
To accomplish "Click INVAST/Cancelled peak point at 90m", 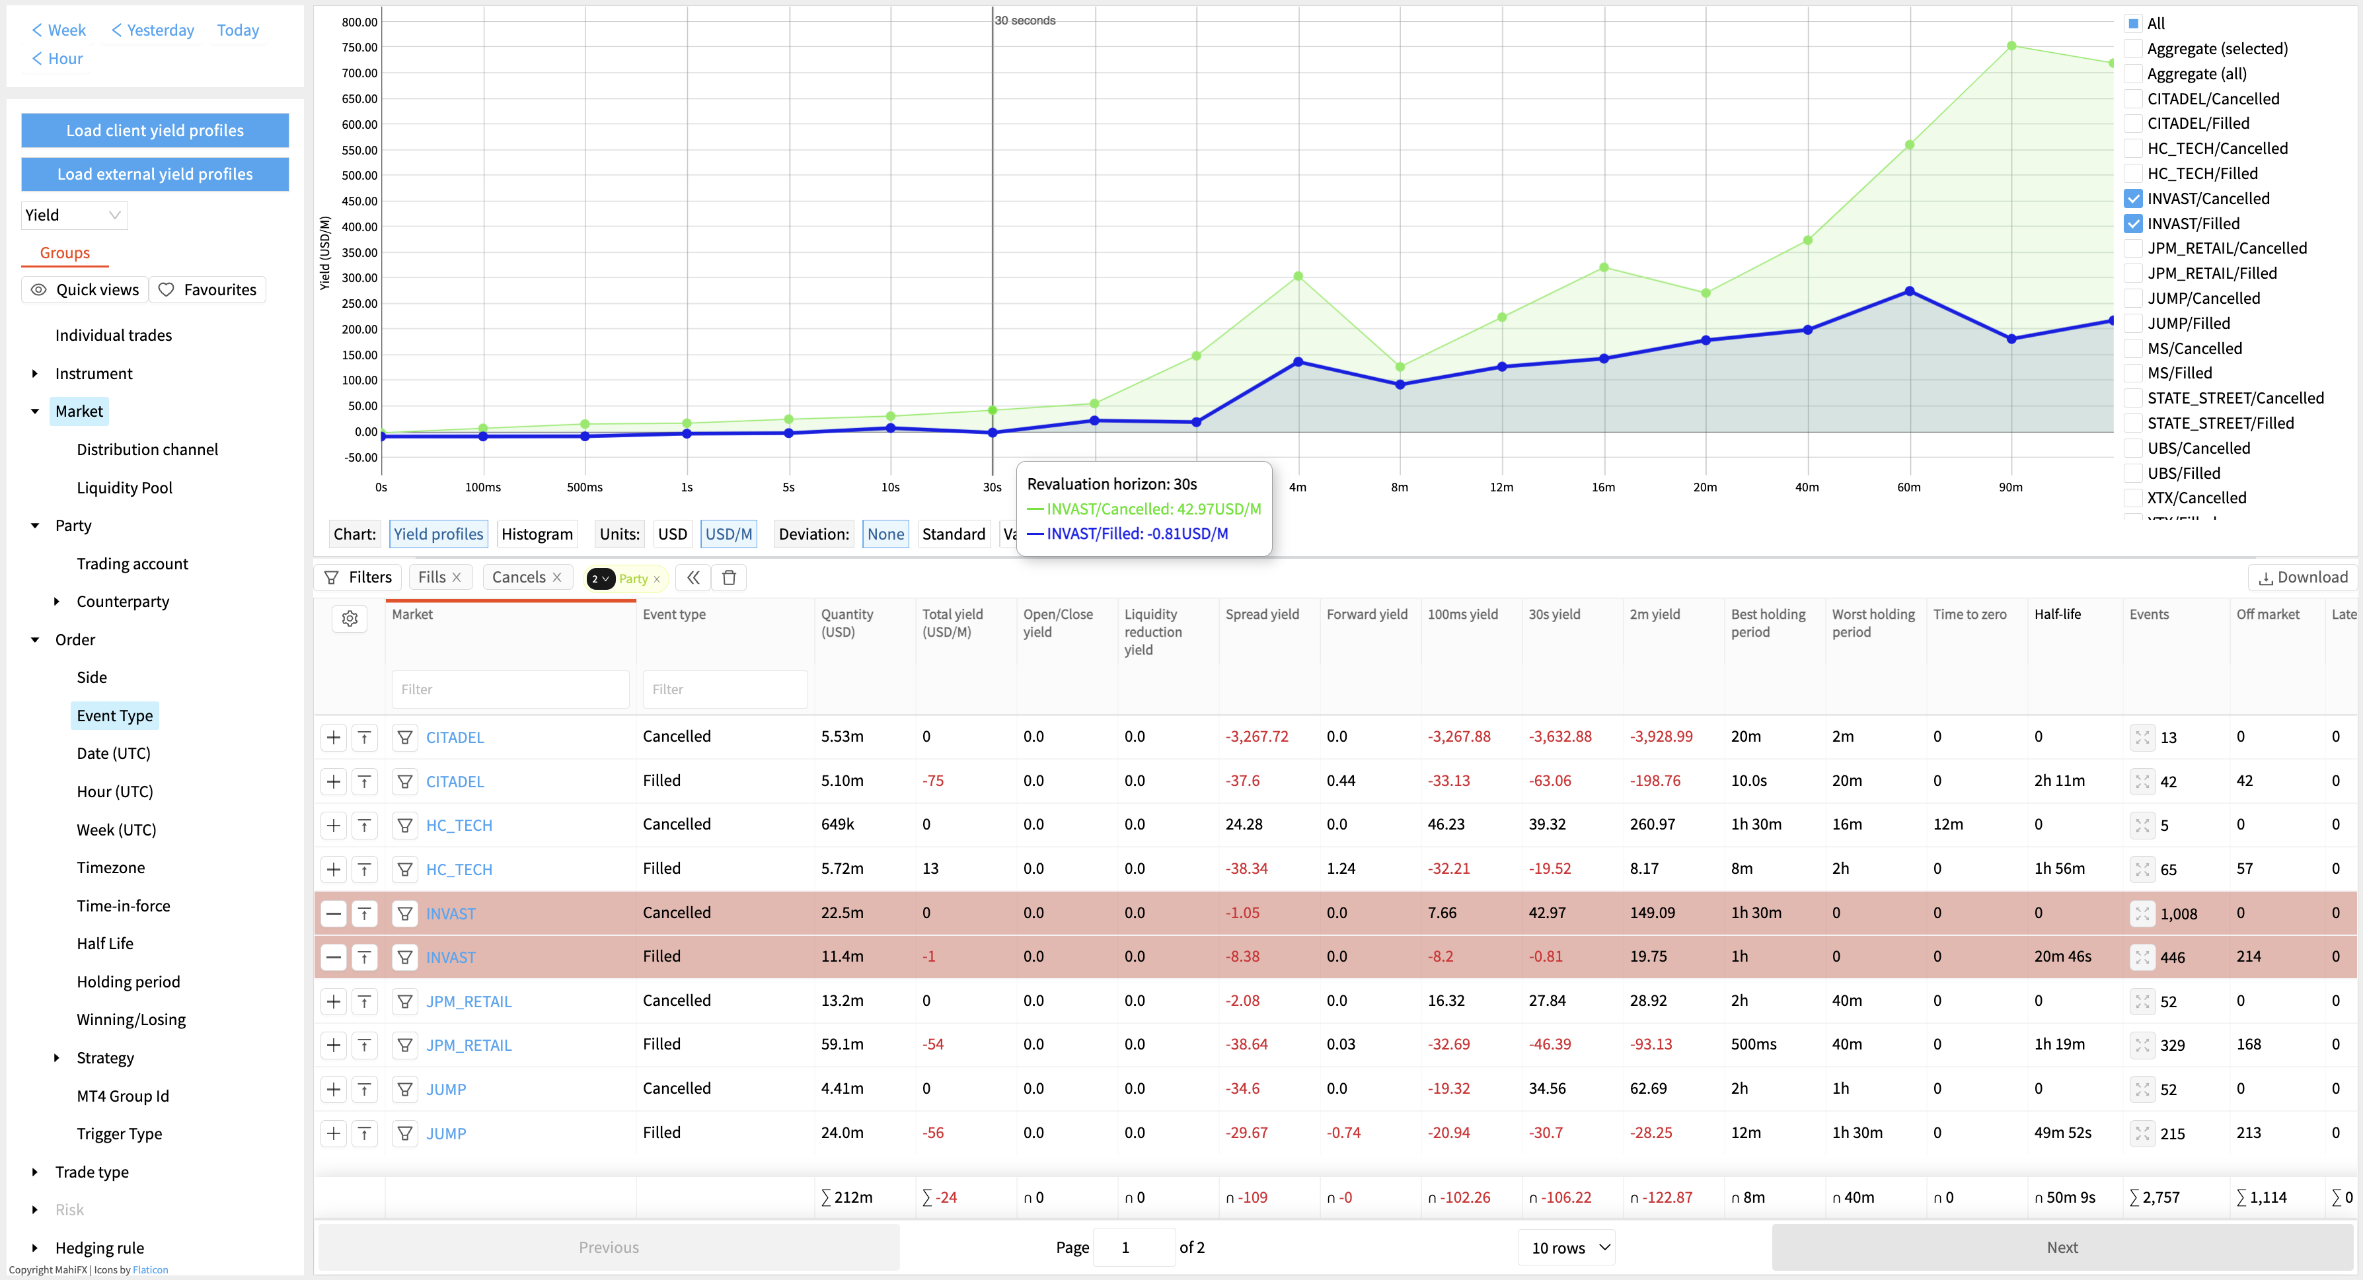I will pyautogui.click(x=2011, y=46).
